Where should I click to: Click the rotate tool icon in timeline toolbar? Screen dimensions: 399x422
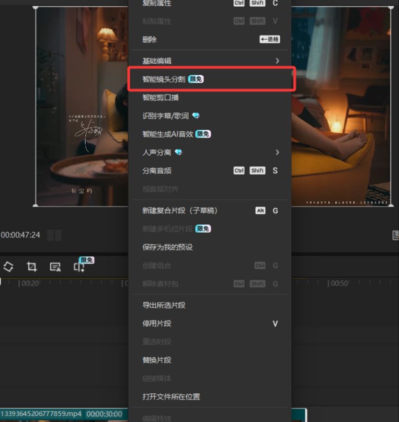point(8,267)
